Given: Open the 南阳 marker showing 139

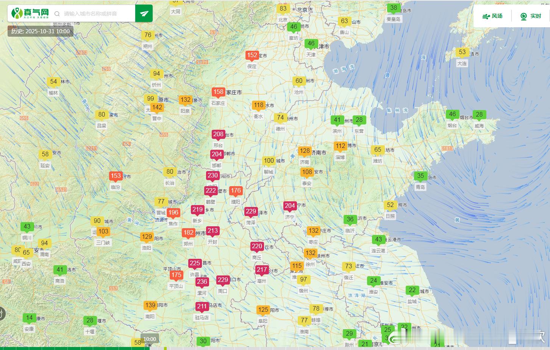Looking at the screenshot, I should point(150,306).
